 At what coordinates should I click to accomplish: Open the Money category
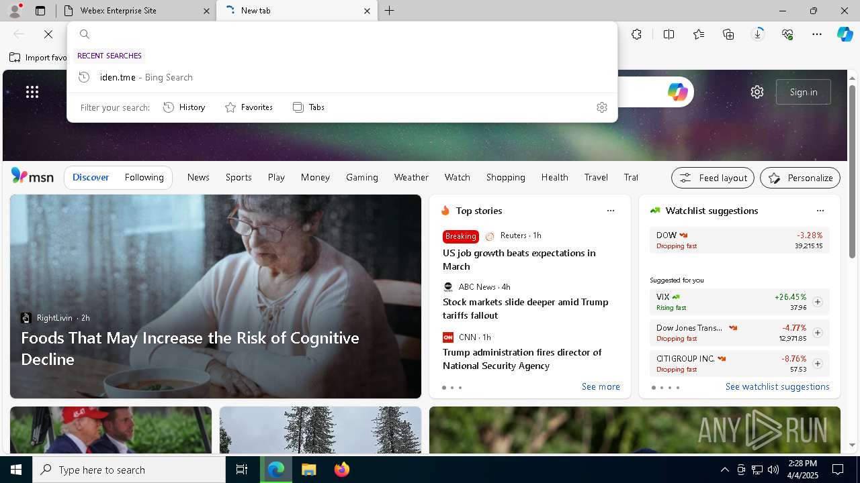click(315, 177)
